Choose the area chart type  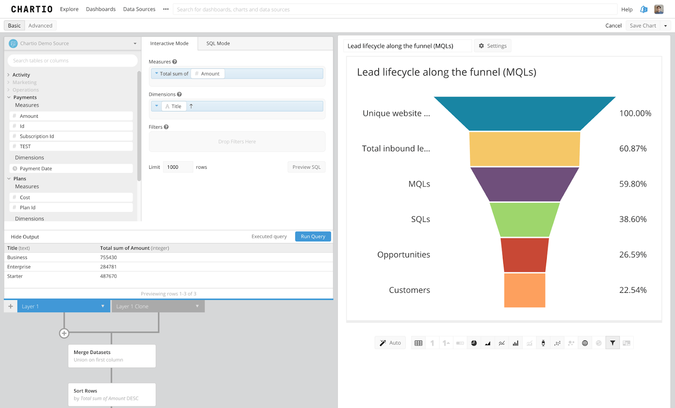[488, 342]
